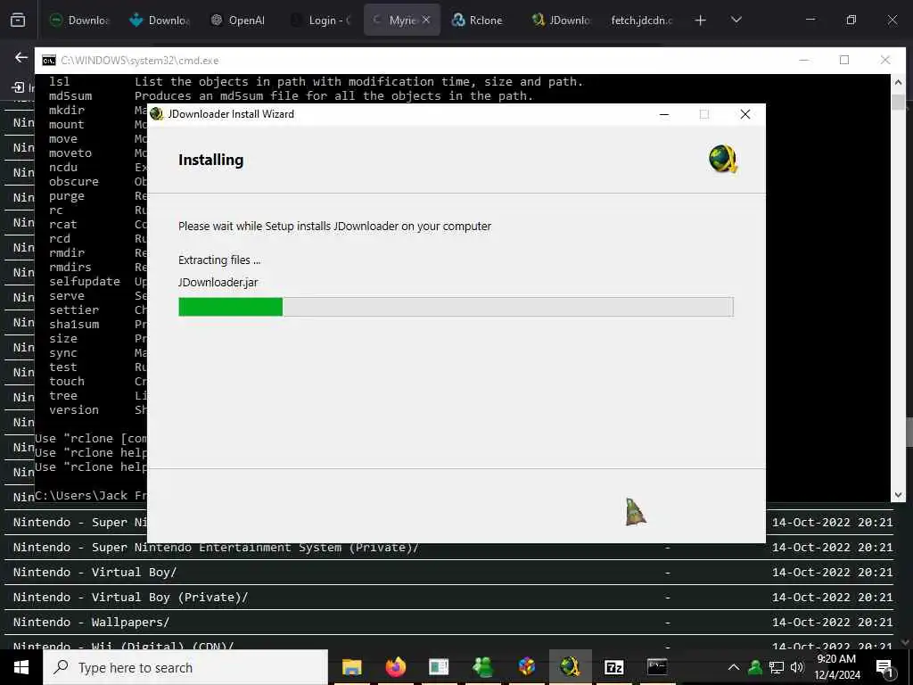
Task: Click the 'Extracting files ...' status text
Action: [x=219, y=260]
